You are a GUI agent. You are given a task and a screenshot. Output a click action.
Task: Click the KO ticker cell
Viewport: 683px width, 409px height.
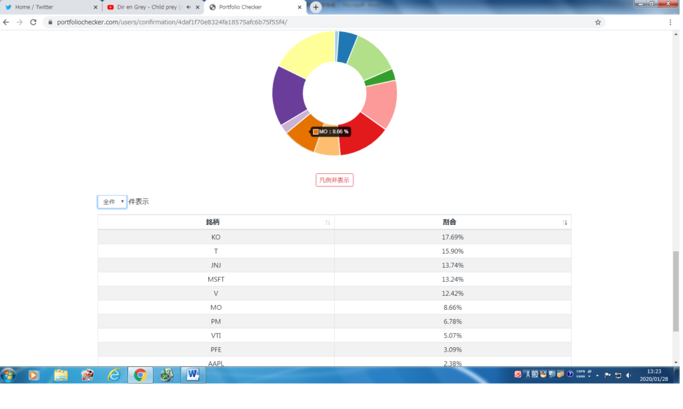tap(216, 237)
